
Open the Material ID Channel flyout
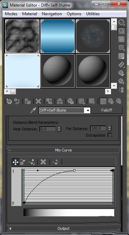click(x=82, y=102)
